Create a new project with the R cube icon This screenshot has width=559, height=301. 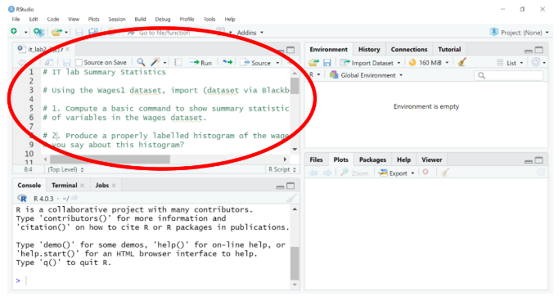(x=38, y=32)
